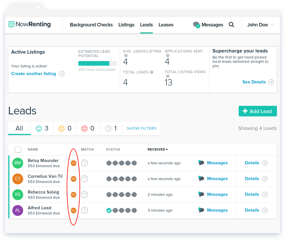The width and height of the screenshot is (285, 240).
Task: Go to Background Checks
Action: [91, 25]
